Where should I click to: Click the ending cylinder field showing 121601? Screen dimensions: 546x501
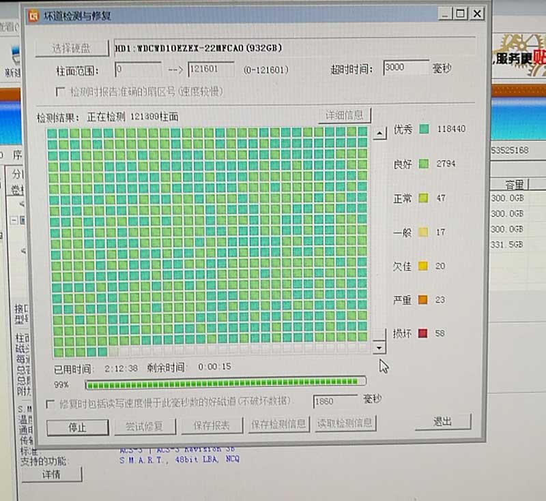coord(210,70)
